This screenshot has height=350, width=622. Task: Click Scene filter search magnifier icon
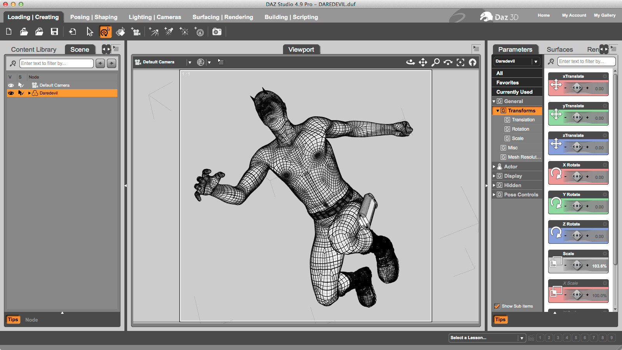coord(13,63)
